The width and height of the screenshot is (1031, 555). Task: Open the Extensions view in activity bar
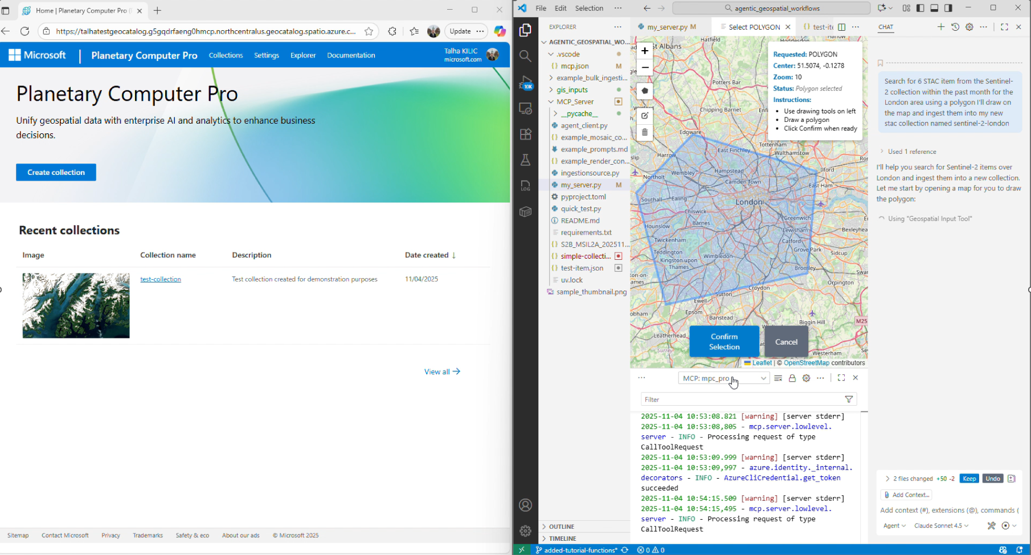(525, 134)
